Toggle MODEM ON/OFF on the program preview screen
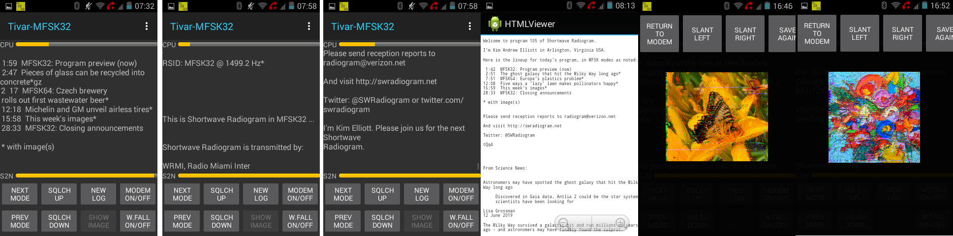The image size is (953, 236). point(138,194)
